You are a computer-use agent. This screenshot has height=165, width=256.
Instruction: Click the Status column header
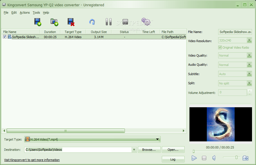(124, 32)
